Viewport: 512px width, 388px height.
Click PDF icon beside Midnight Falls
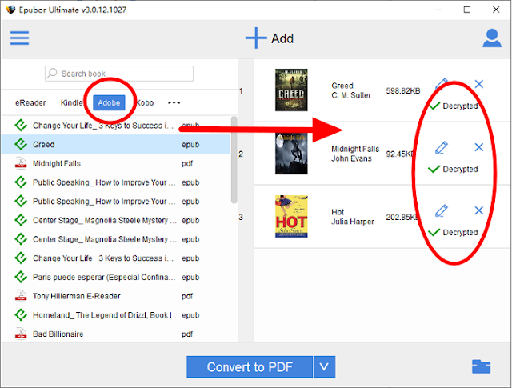21,163
